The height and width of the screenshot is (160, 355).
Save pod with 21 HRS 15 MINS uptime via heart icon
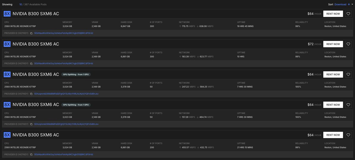tap(348, 135)
